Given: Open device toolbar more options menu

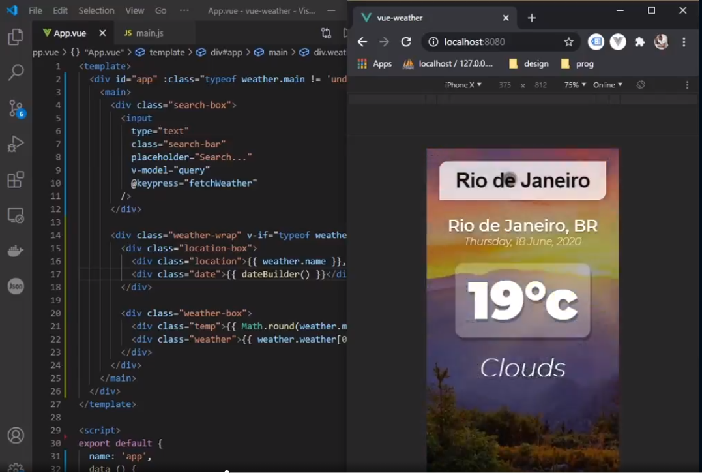Looking at the screenshot, I should [x=687, y=85].
